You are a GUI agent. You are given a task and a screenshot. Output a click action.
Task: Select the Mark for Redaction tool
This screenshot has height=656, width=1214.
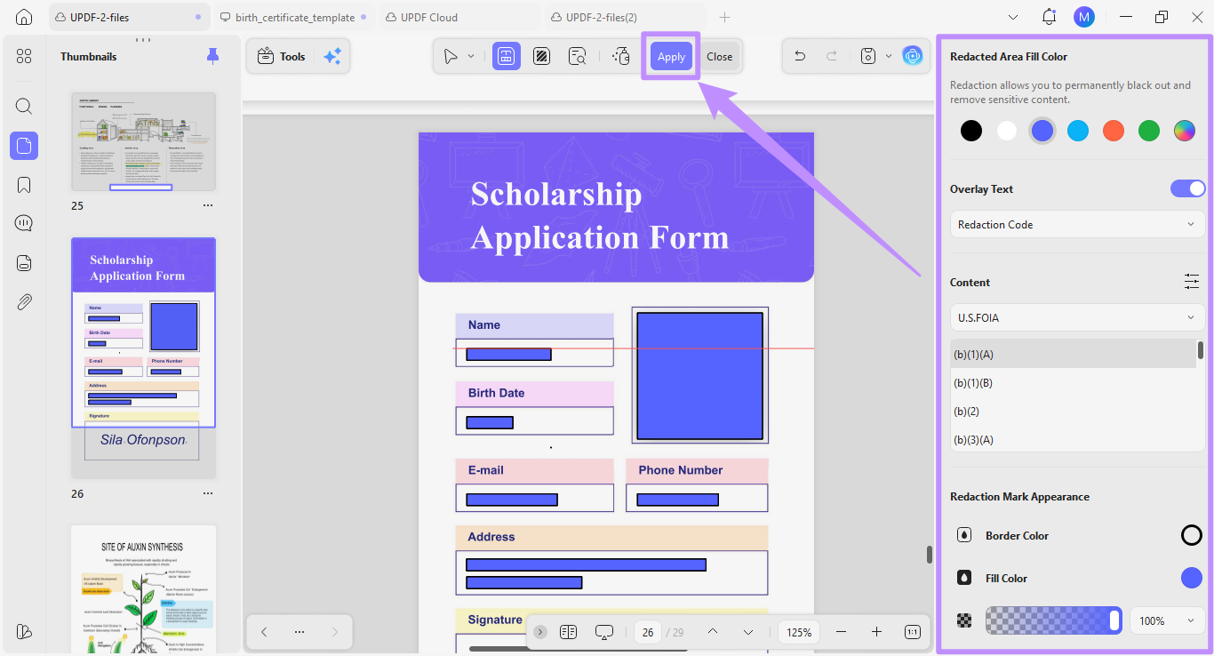point(507,56)
